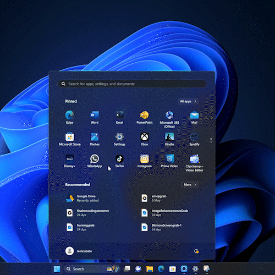Click the pinned apps page indicator dots
The width and height of the screenshot is (275, 275).
coord(211,140)
